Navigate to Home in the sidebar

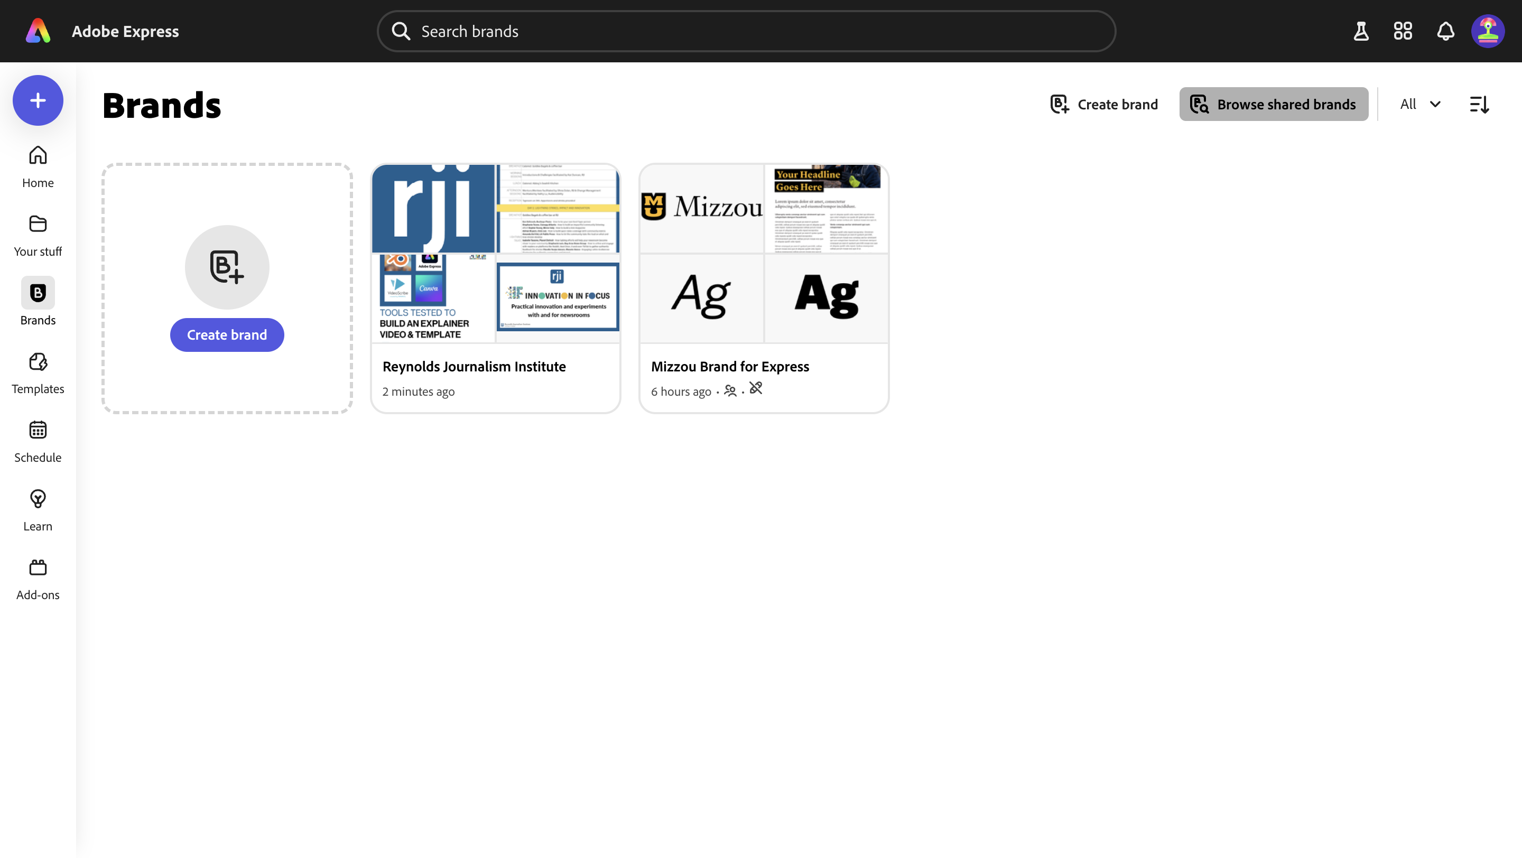(x=37, y=166)
